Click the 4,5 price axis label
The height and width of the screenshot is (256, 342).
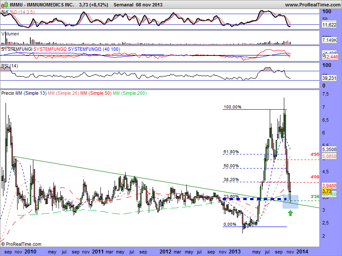click(325, 172)
